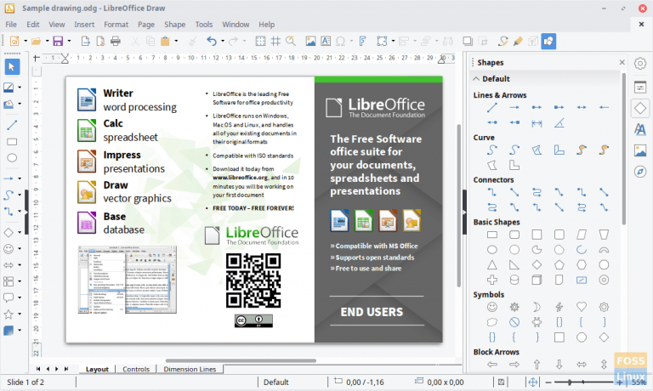Open the Format menu
The width and height of the screenshot is (653, 391).
(116, 25)
